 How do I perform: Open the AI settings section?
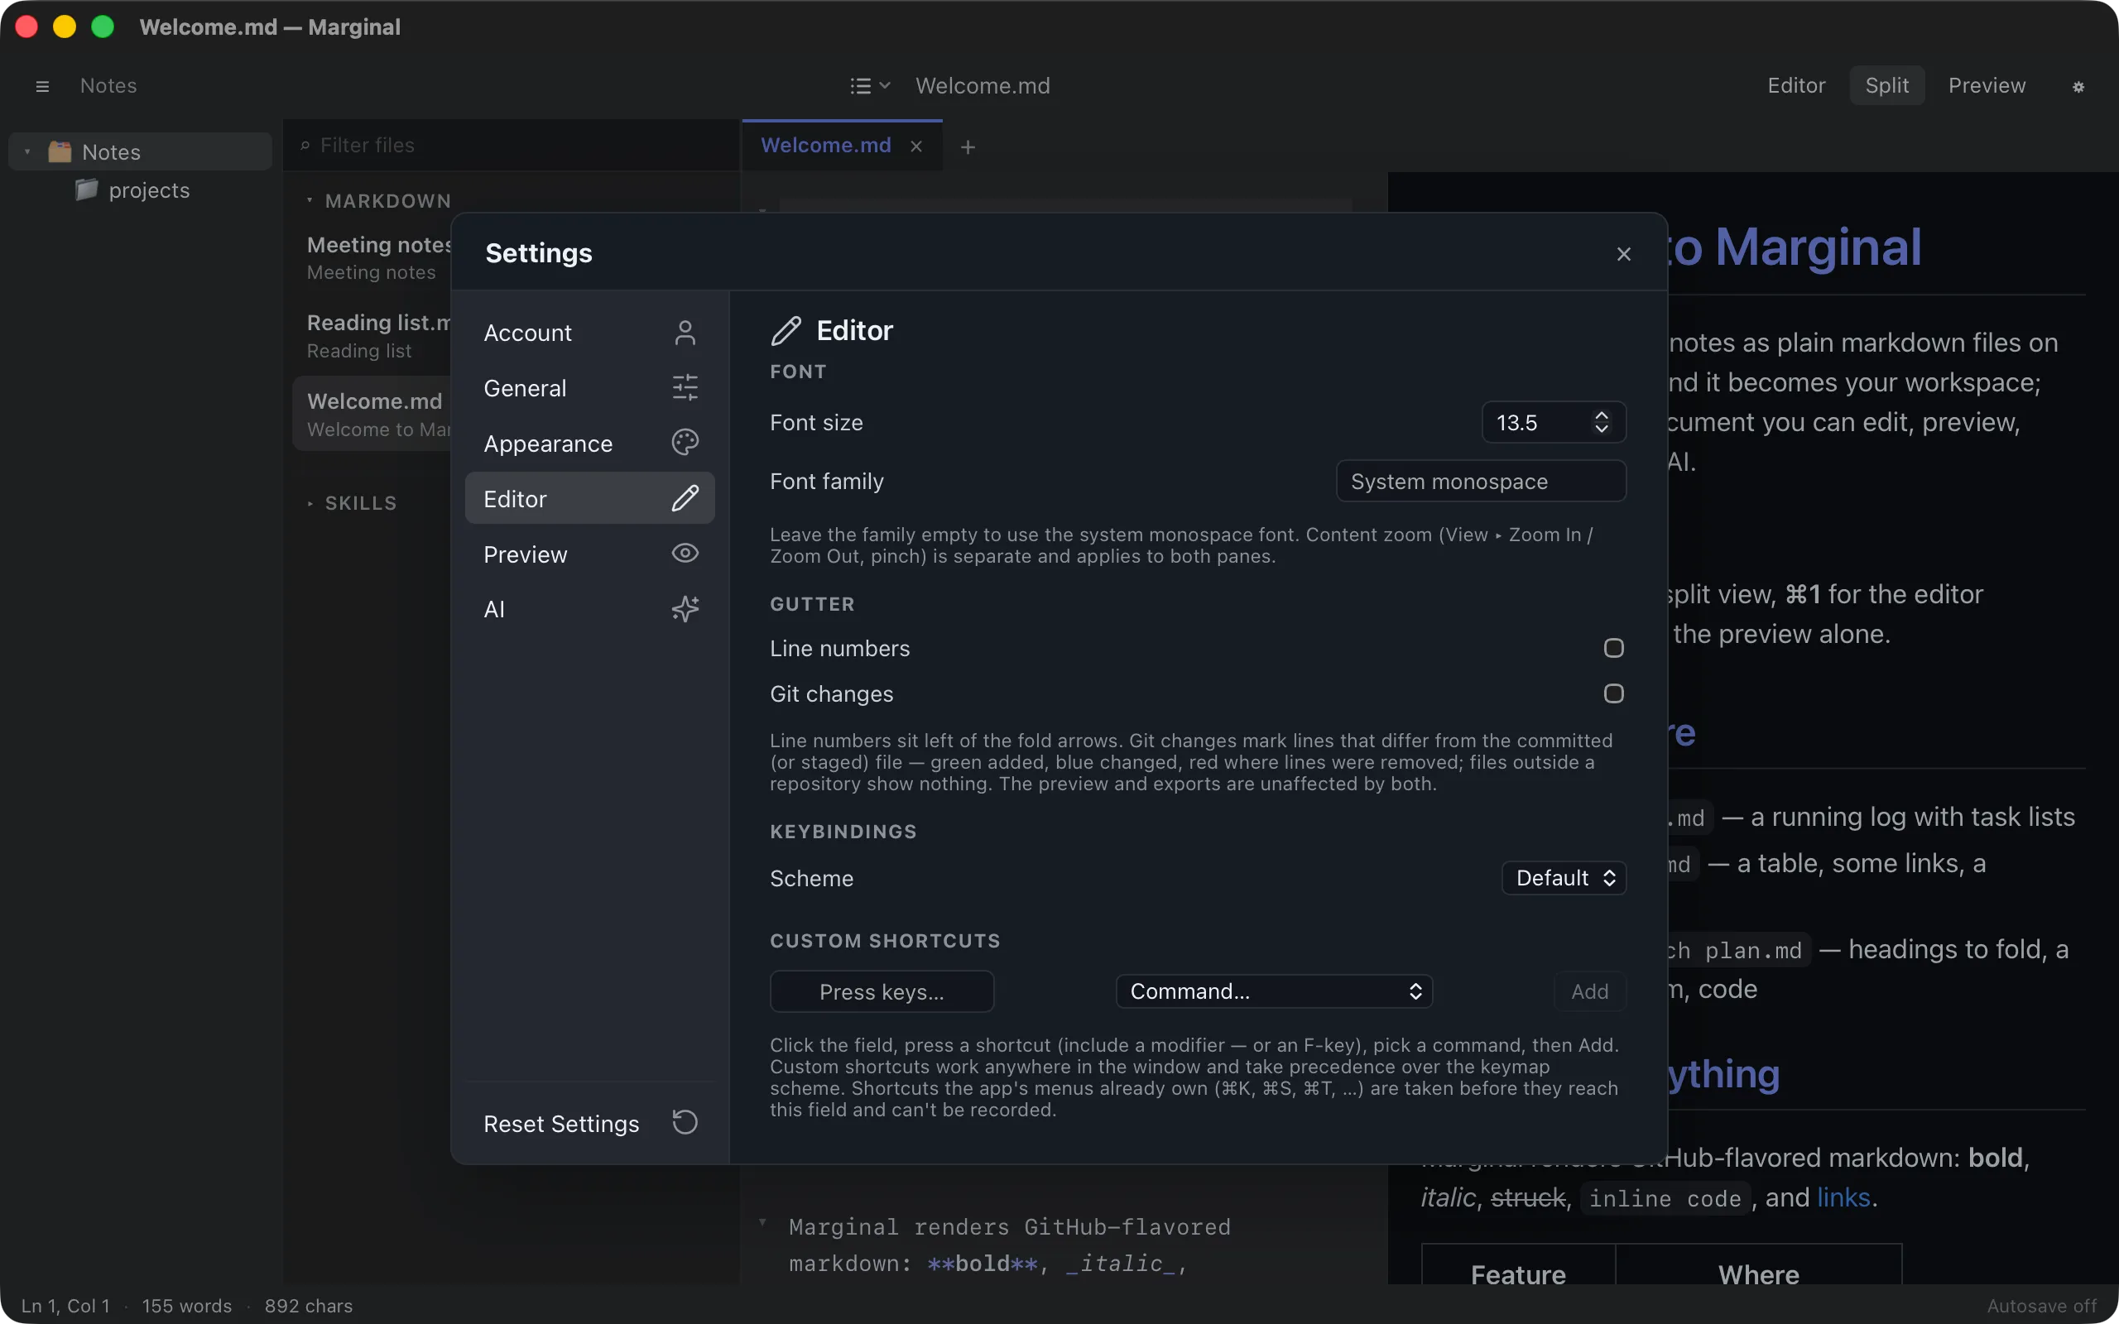pos(589,608)
